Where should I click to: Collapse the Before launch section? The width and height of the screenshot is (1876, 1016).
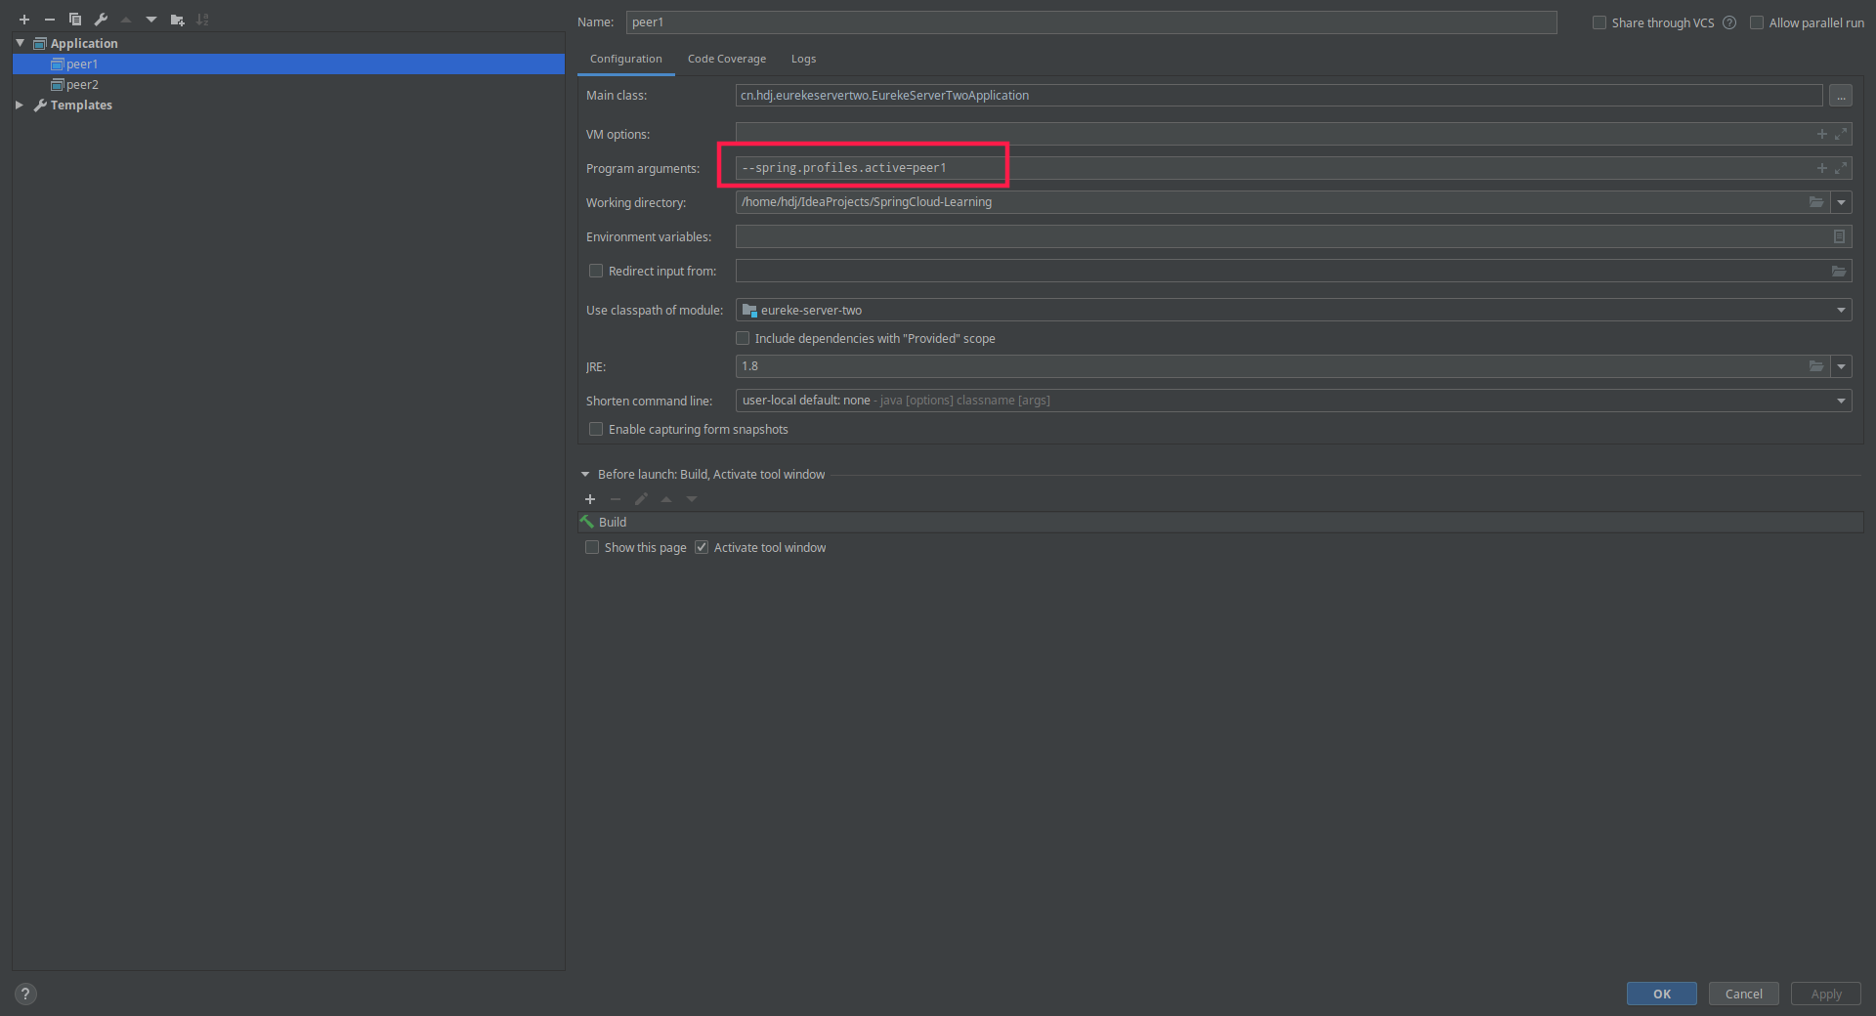(x=585, y=474)
